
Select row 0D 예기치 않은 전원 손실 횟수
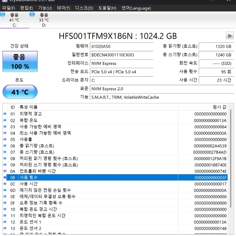click(115, 190)
